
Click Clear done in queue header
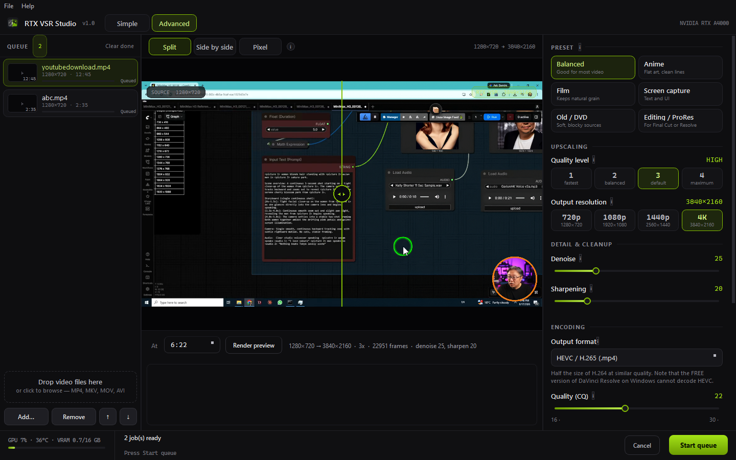120,46
